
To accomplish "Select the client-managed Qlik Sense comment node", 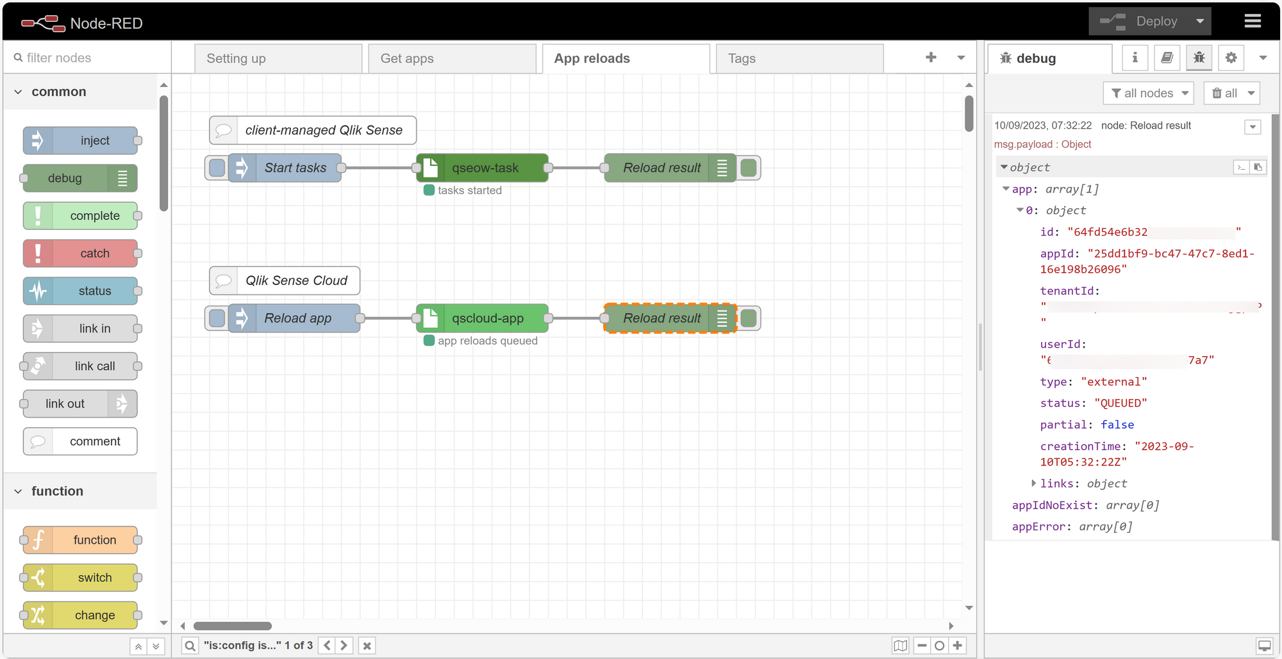I will (313, 130).
